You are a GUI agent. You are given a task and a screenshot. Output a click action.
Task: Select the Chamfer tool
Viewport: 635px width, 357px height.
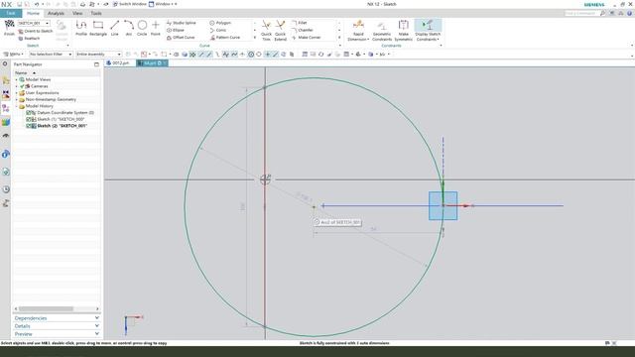point(303,30)
